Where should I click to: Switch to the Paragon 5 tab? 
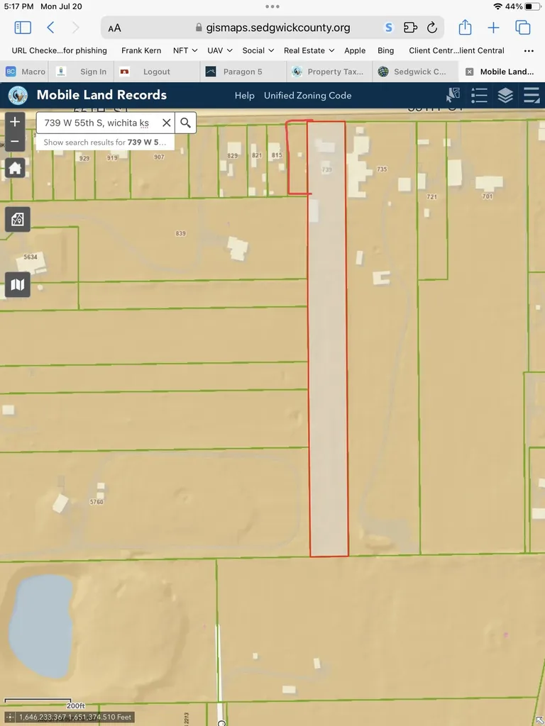pos(243,72)
